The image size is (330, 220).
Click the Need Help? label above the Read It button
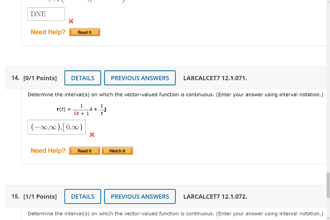48,32
